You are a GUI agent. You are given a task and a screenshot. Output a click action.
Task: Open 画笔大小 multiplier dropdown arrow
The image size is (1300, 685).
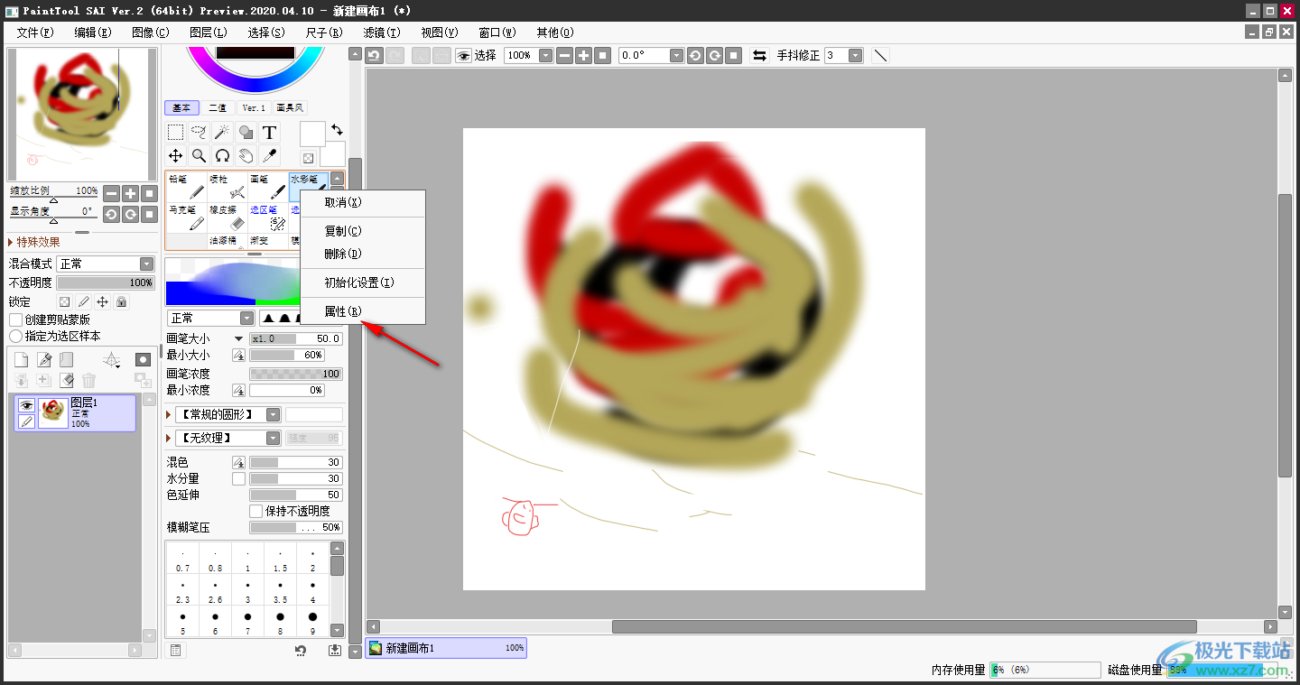[239, 338]
